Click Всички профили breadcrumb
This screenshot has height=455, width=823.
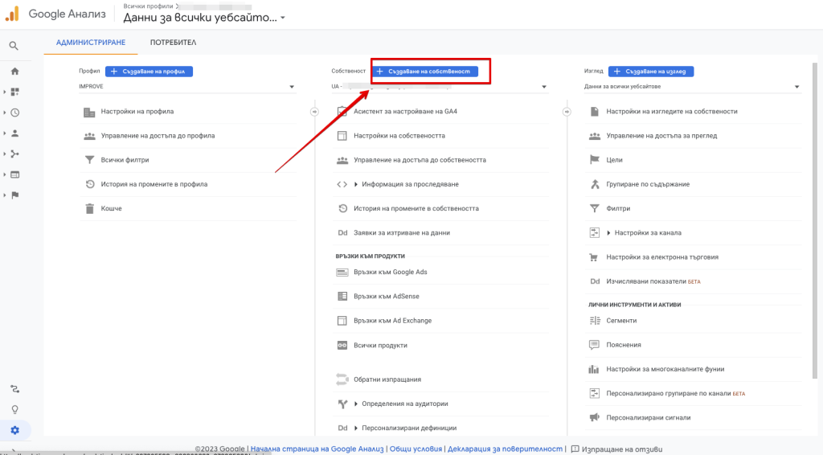click(148, 6)
